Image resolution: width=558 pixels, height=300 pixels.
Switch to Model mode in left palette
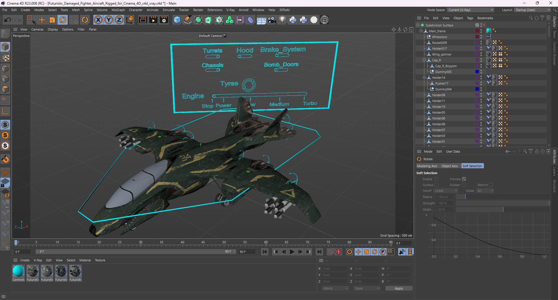5,47
